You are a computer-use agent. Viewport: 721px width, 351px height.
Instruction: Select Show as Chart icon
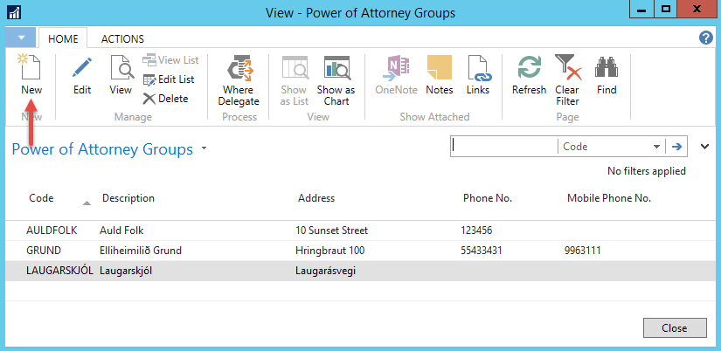(x=336, y=68)
